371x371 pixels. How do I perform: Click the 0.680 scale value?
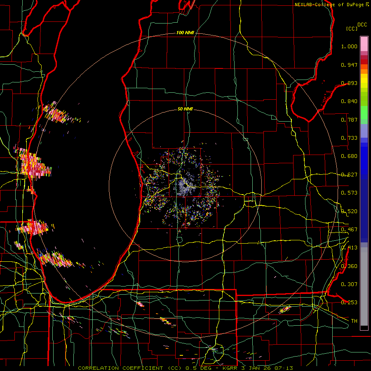coord(349,156)
